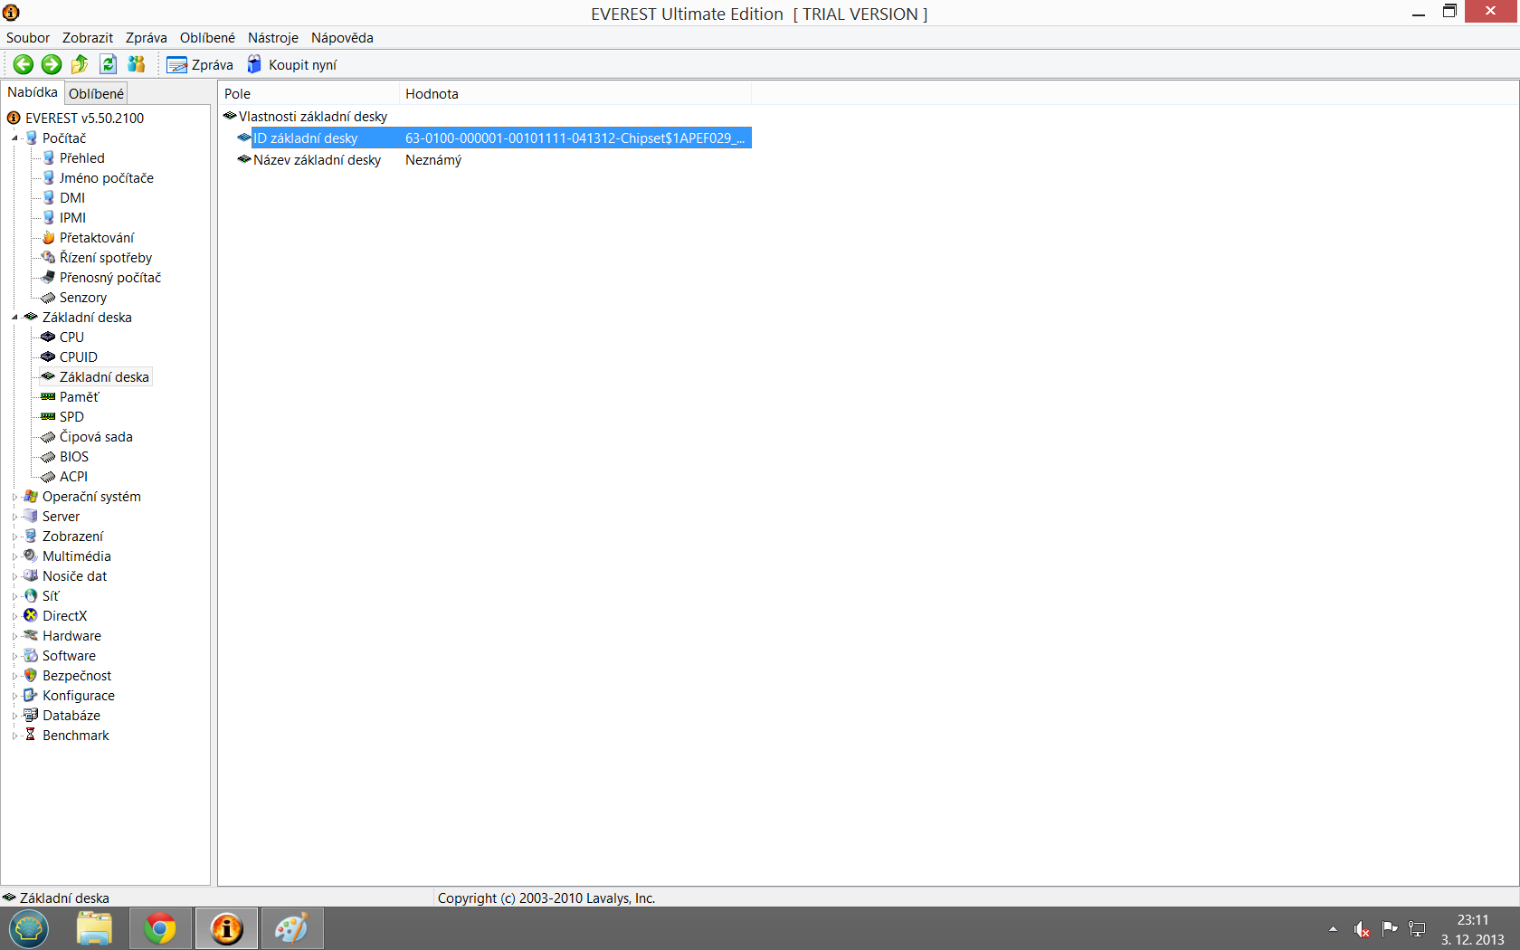Click the users icon in toolbar
This screenshot has width=1520, height=950.
click(x=137, y=64)
